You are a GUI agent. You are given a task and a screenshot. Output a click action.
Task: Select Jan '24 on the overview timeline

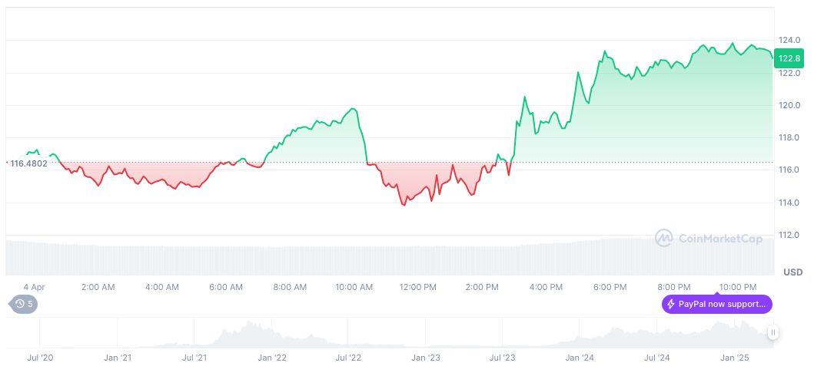pos(579,358)
